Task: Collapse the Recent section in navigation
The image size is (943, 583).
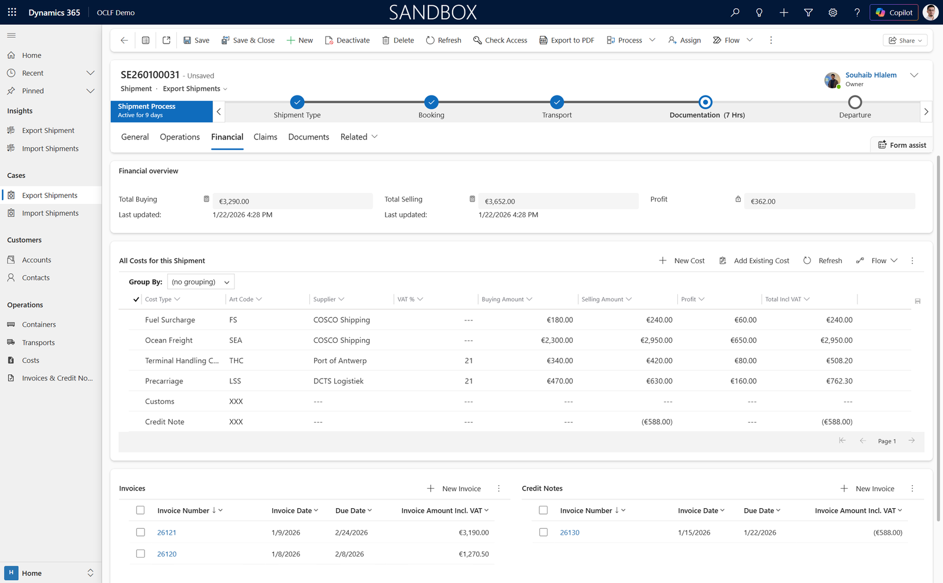Action: coord(90,72)
